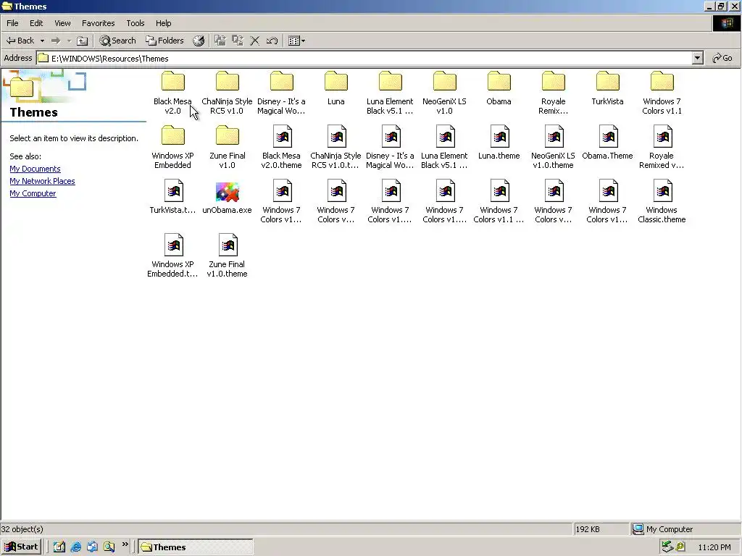Select the Luna Element Black v5.1 folder

(390, 93)
